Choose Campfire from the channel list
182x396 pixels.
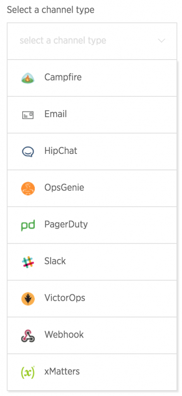pos(92,78)
